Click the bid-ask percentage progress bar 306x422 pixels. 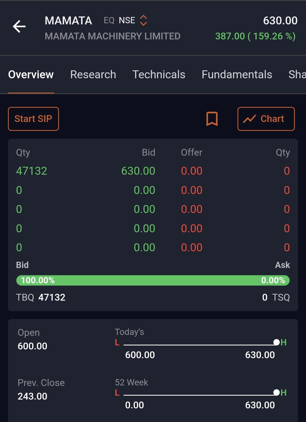tap(153, 280)
